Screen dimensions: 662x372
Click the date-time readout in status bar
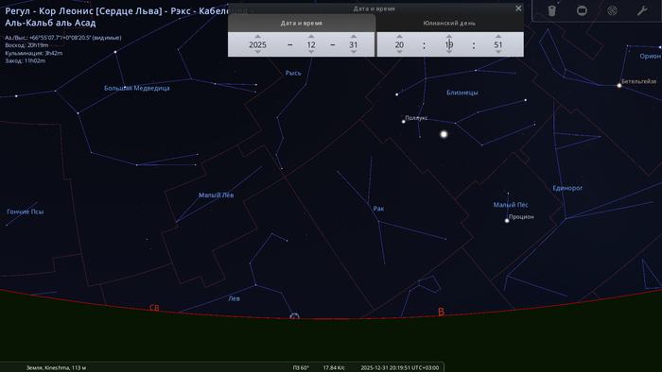[x=399, y=368]
